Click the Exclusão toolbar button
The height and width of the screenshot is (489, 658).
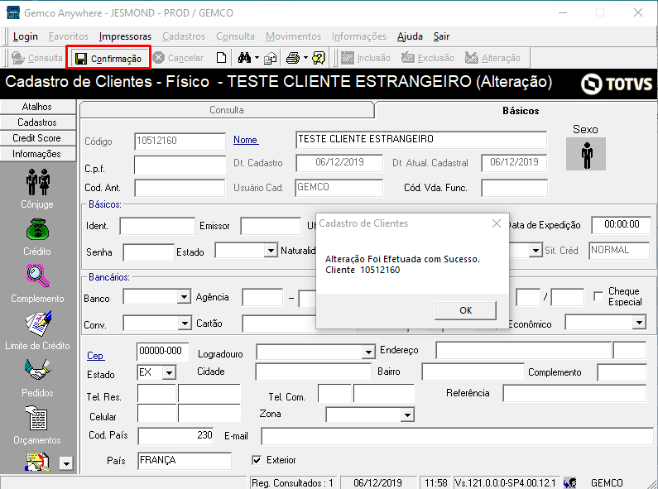428,58
